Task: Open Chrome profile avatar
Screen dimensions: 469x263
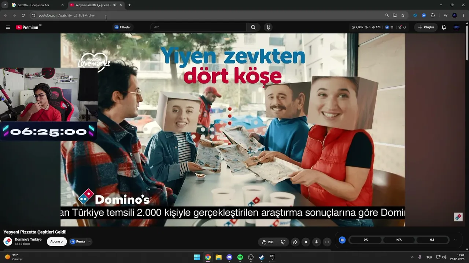Action: click(455, 15)
